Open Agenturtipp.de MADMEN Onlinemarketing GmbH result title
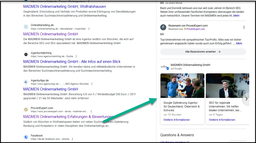Viewport: 256px width, 143px height. (x=51, y=89)
